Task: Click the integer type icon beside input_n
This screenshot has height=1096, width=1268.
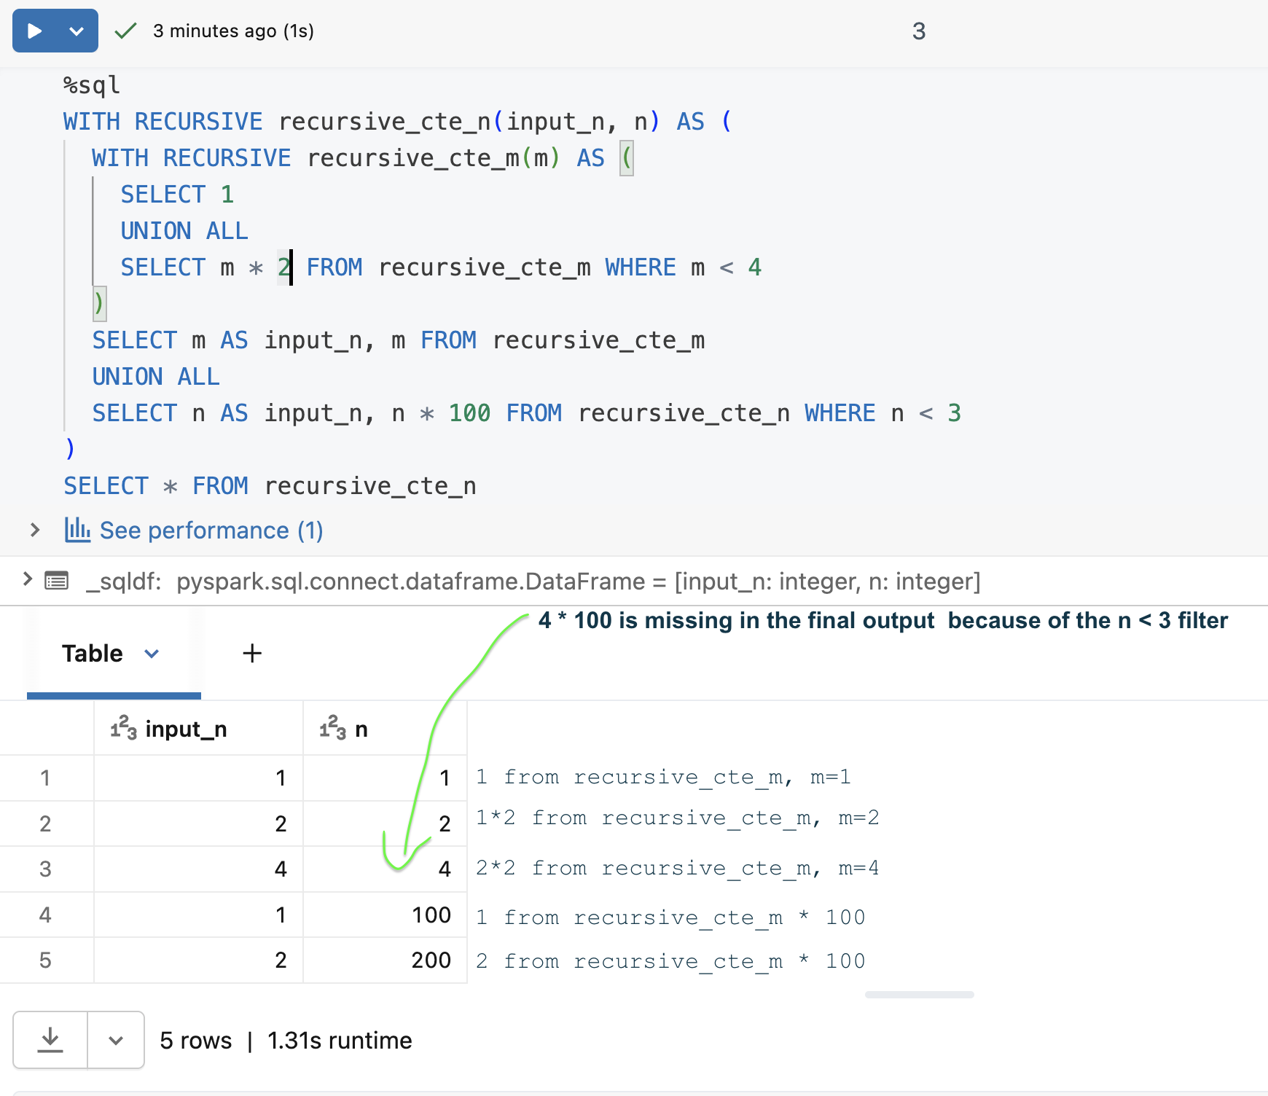Action: click(123, 728)
